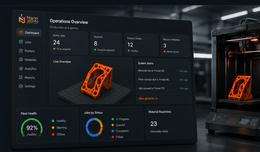The width and height of the screenshot is (260, 152).
Task: Click the 92% Fleet Health gauge
Action: [32, 127]
